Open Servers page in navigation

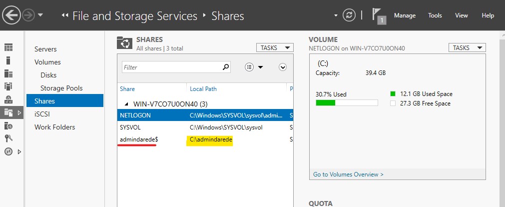pyautogui.click(x=45, y=49)
